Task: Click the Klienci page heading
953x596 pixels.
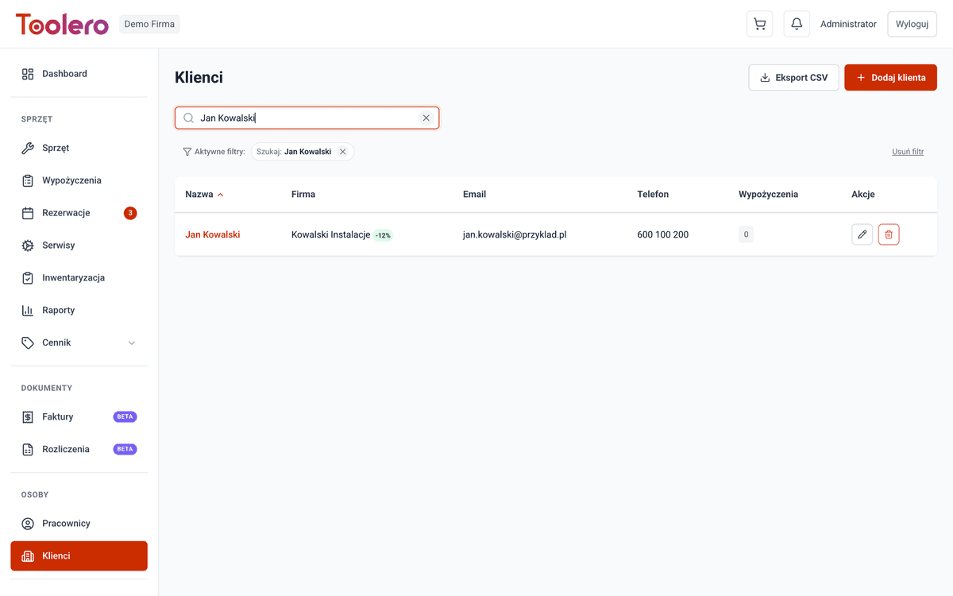Action: (x=199, y=78)
